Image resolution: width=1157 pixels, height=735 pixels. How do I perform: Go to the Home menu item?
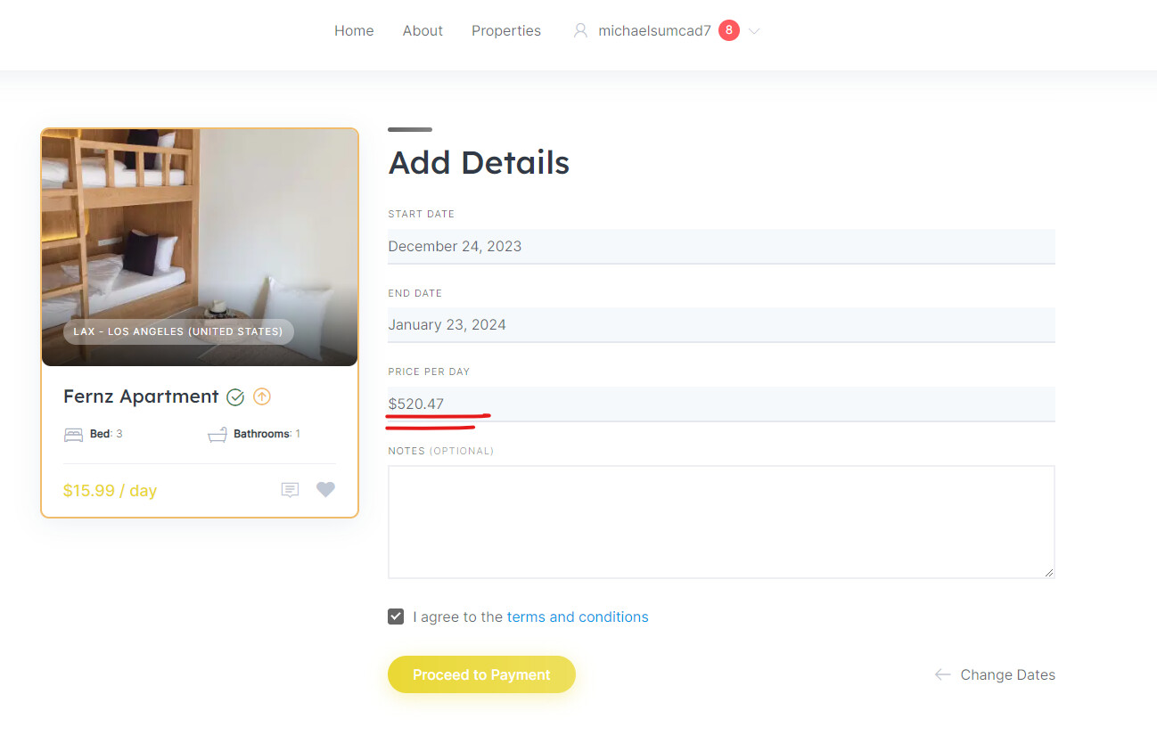click(354, 31)
